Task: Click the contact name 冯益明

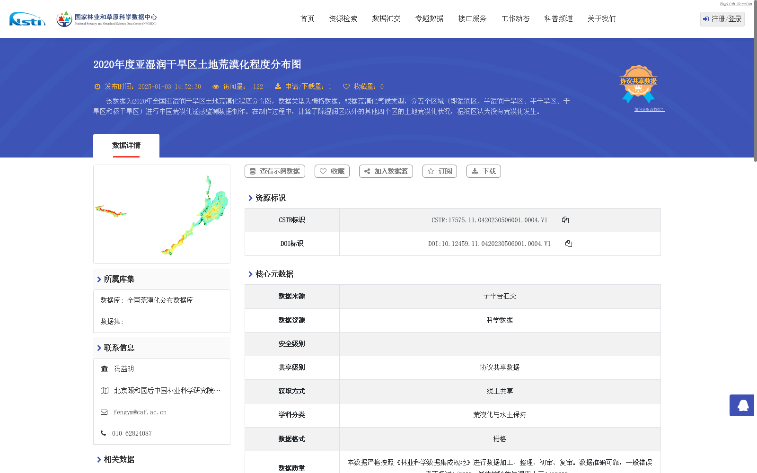Action: click(124, 369)
